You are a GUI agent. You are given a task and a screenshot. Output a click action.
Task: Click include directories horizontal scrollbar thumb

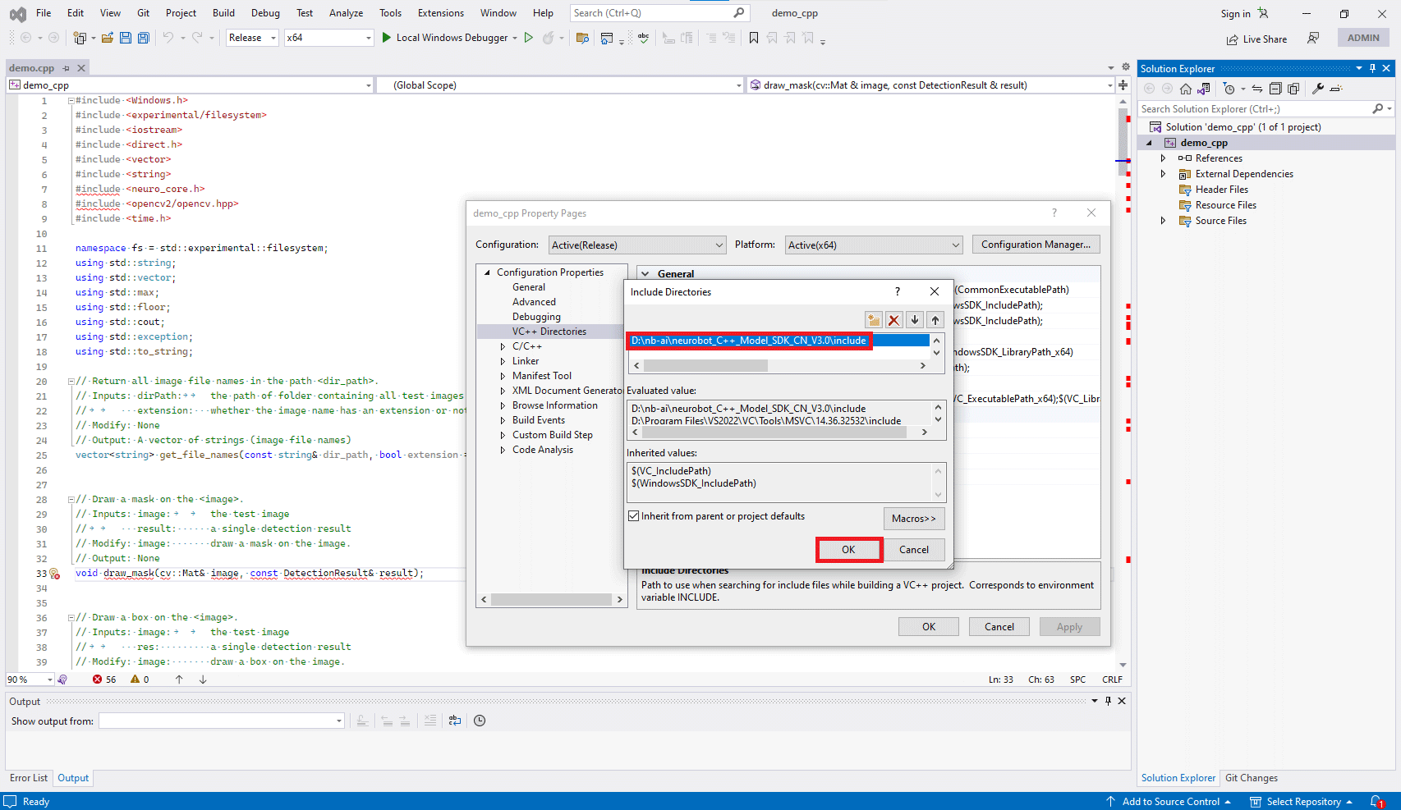click(705, 366)
